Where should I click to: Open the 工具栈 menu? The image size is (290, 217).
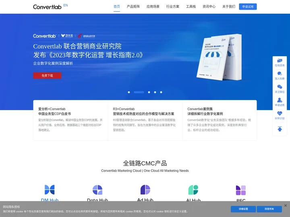tap(191, 7)
